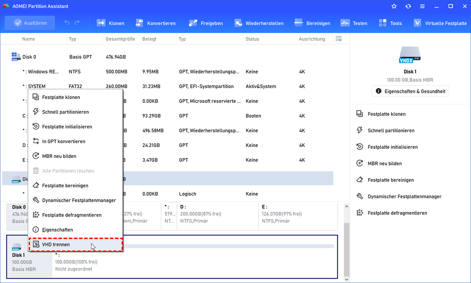Sort by the Belegt column header

click(149, 39)
